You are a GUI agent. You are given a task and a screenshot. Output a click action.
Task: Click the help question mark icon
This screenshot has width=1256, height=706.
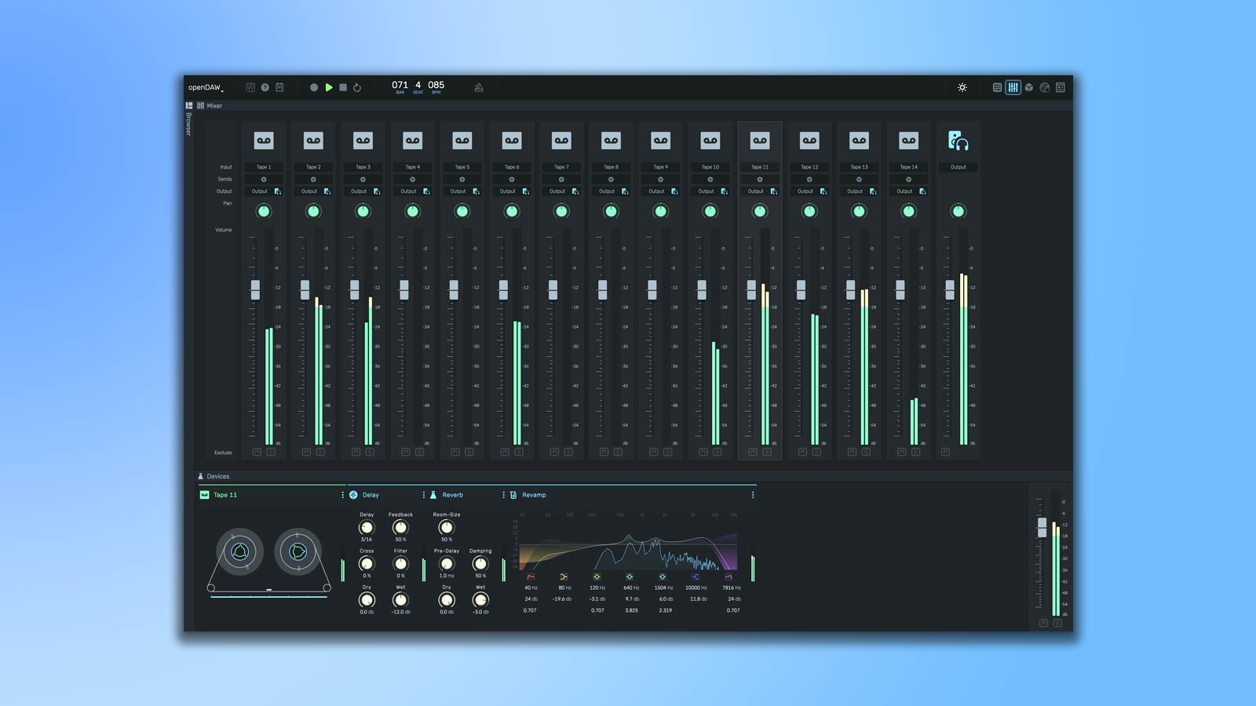(265, 88)
